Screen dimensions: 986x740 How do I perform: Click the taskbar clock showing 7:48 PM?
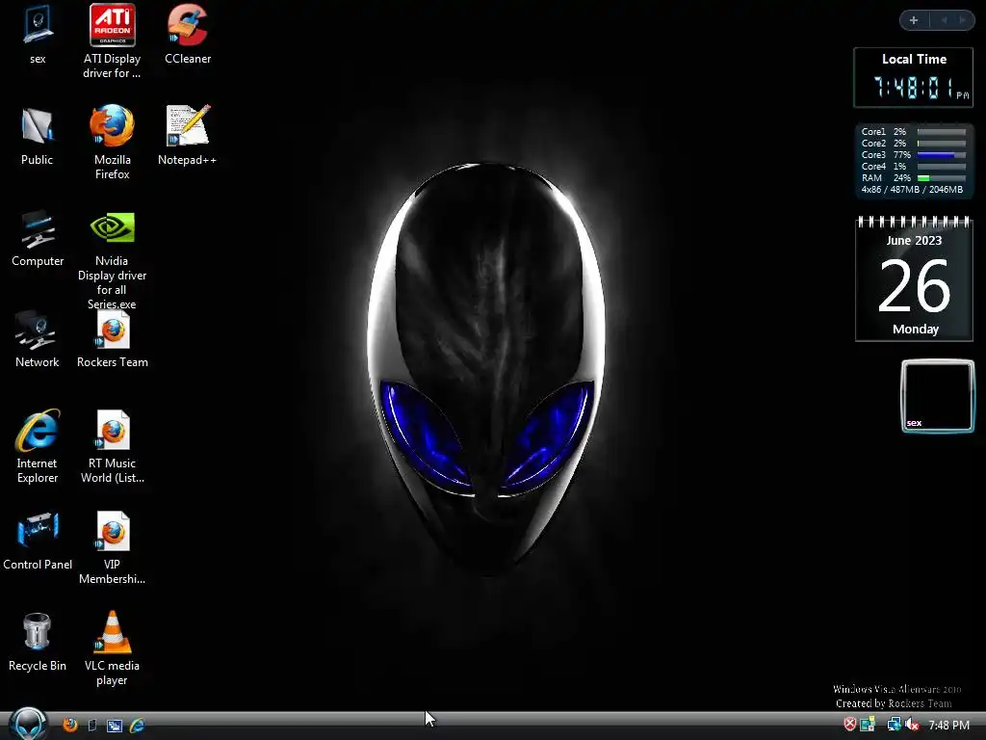[x=948, y=726]
